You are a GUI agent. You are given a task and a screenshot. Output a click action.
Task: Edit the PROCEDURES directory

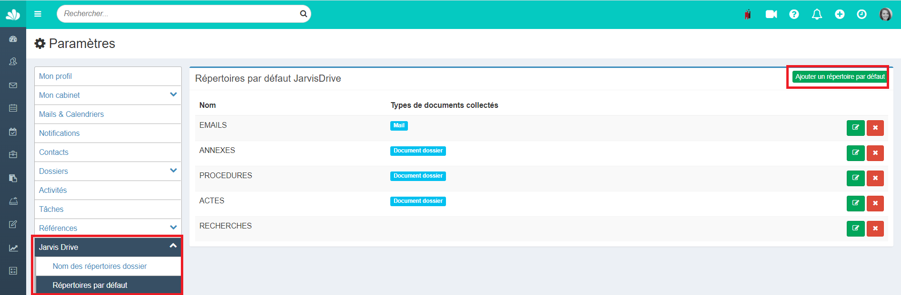[855, 178]
